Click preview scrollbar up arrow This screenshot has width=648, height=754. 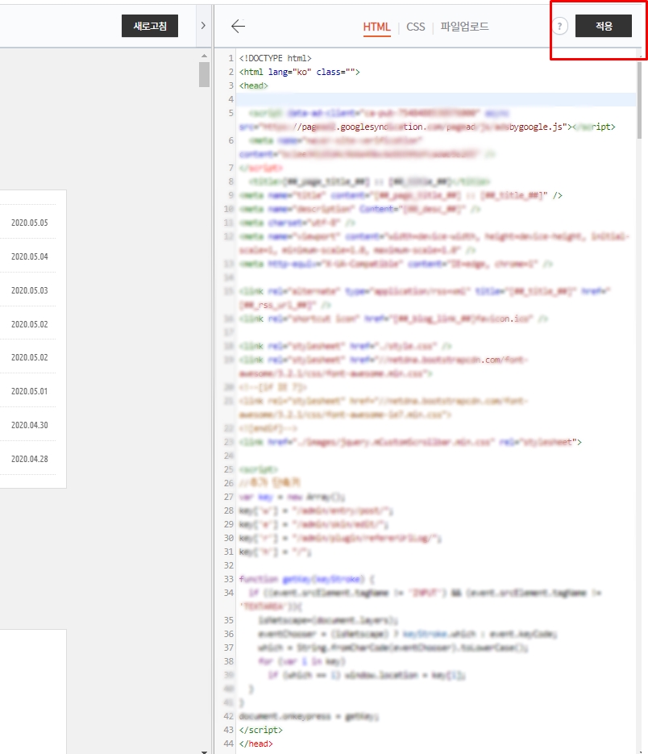coord(204,56)
